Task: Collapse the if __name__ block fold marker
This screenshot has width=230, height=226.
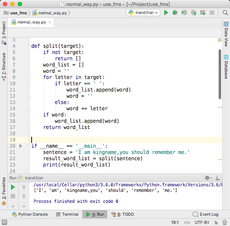Action: pyautogui.click(x=29, y=146)
